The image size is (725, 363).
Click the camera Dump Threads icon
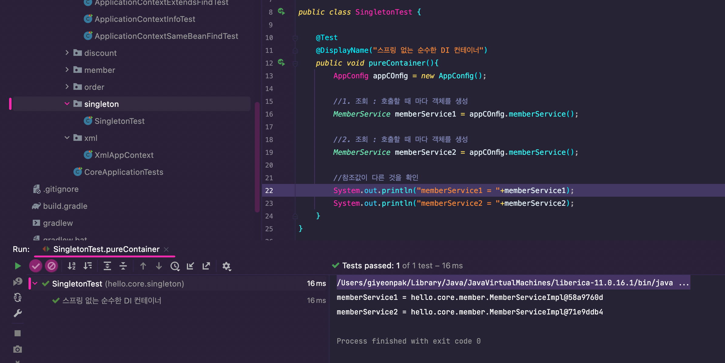coord(18,349)
